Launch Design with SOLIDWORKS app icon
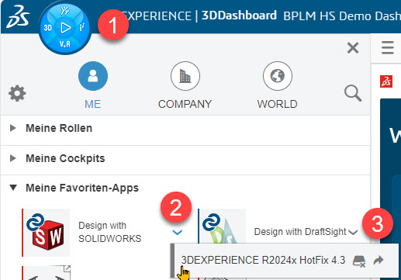Screen dimensions: 401x280 point(47,233)
